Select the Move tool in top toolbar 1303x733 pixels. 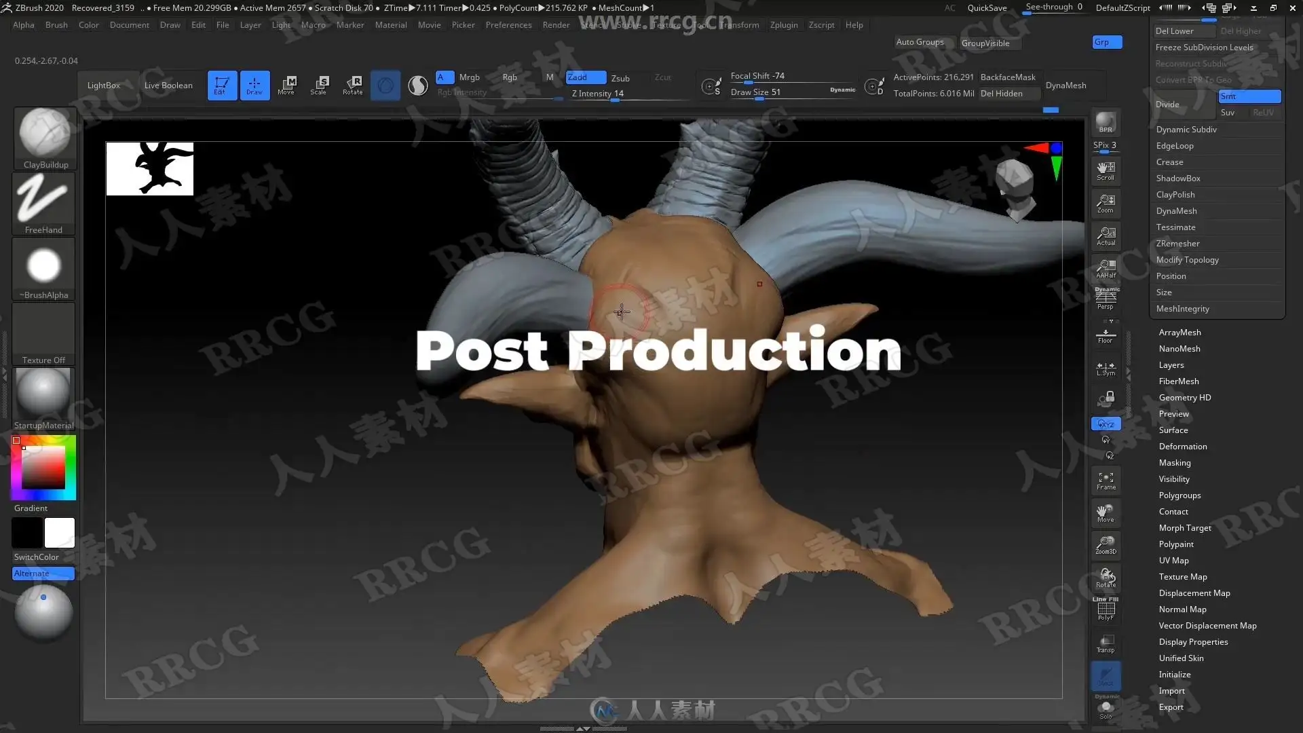pos(286,85)
